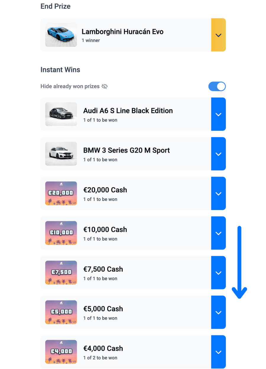
Task: Expand the BMW 3 Series G20 prize
Action: tap(218, 154)
